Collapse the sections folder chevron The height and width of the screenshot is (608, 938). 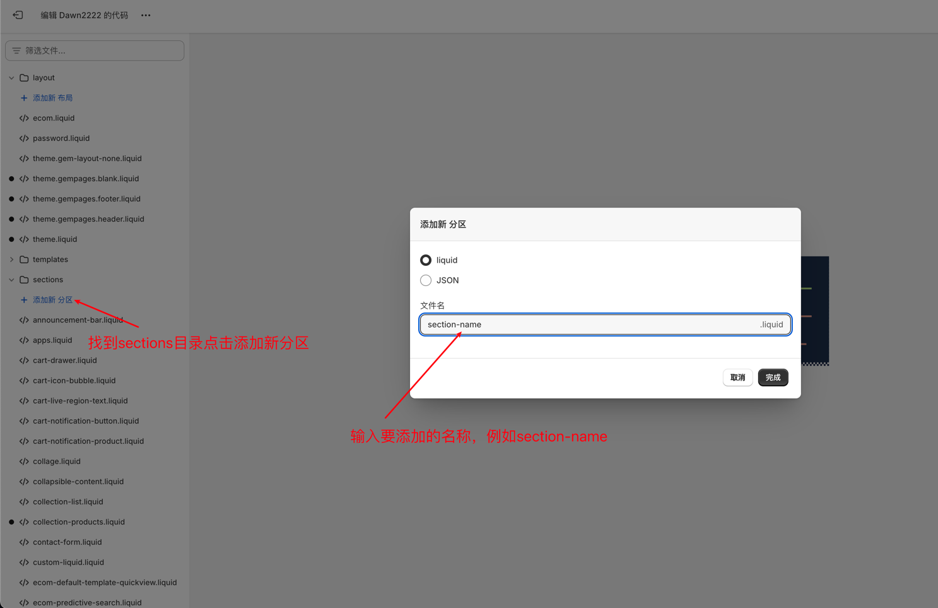[11, 280]
